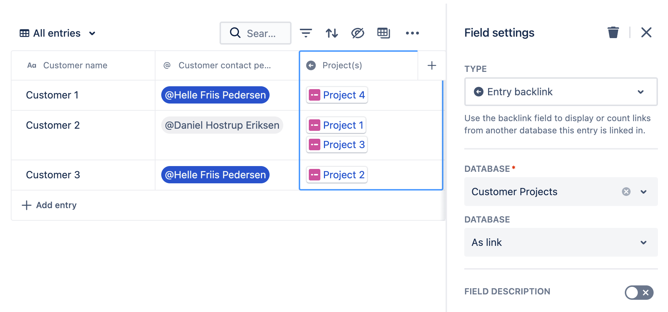This screenshot has width=668, height=312.
Task: Select the pink icon beside Project 2
Action: [315, 175]
